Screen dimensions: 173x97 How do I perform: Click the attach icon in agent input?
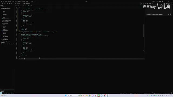point(169,14)
